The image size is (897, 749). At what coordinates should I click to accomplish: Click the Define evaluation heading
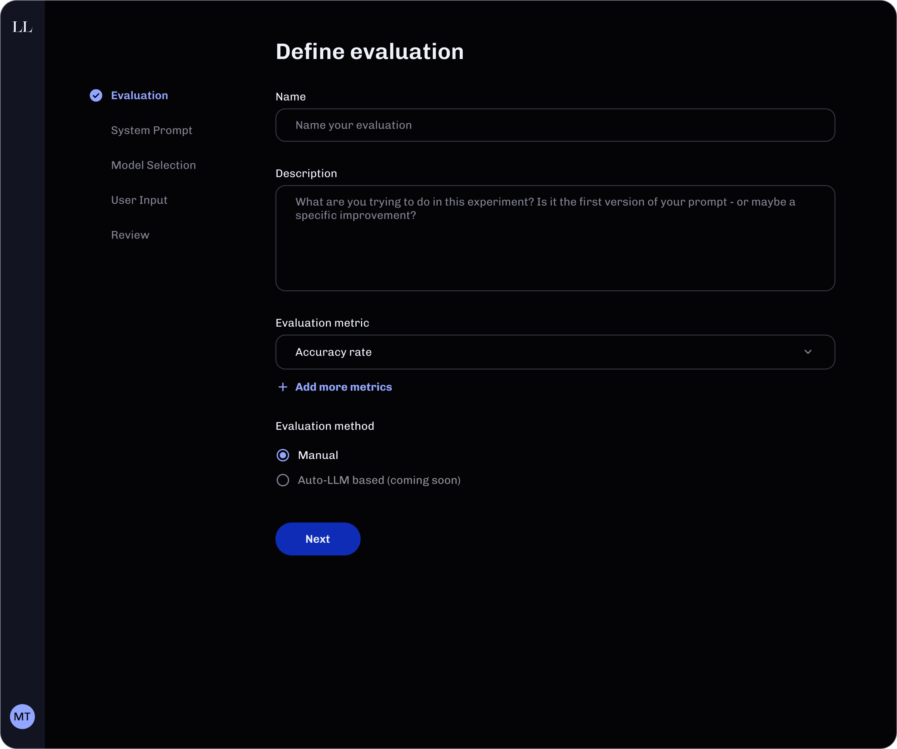(x=370, y=52)
